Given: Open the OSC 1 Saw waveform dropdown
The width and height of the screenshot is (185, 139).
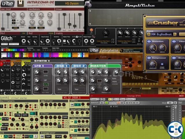Looking at the screenshot, I should pos(62,89).
